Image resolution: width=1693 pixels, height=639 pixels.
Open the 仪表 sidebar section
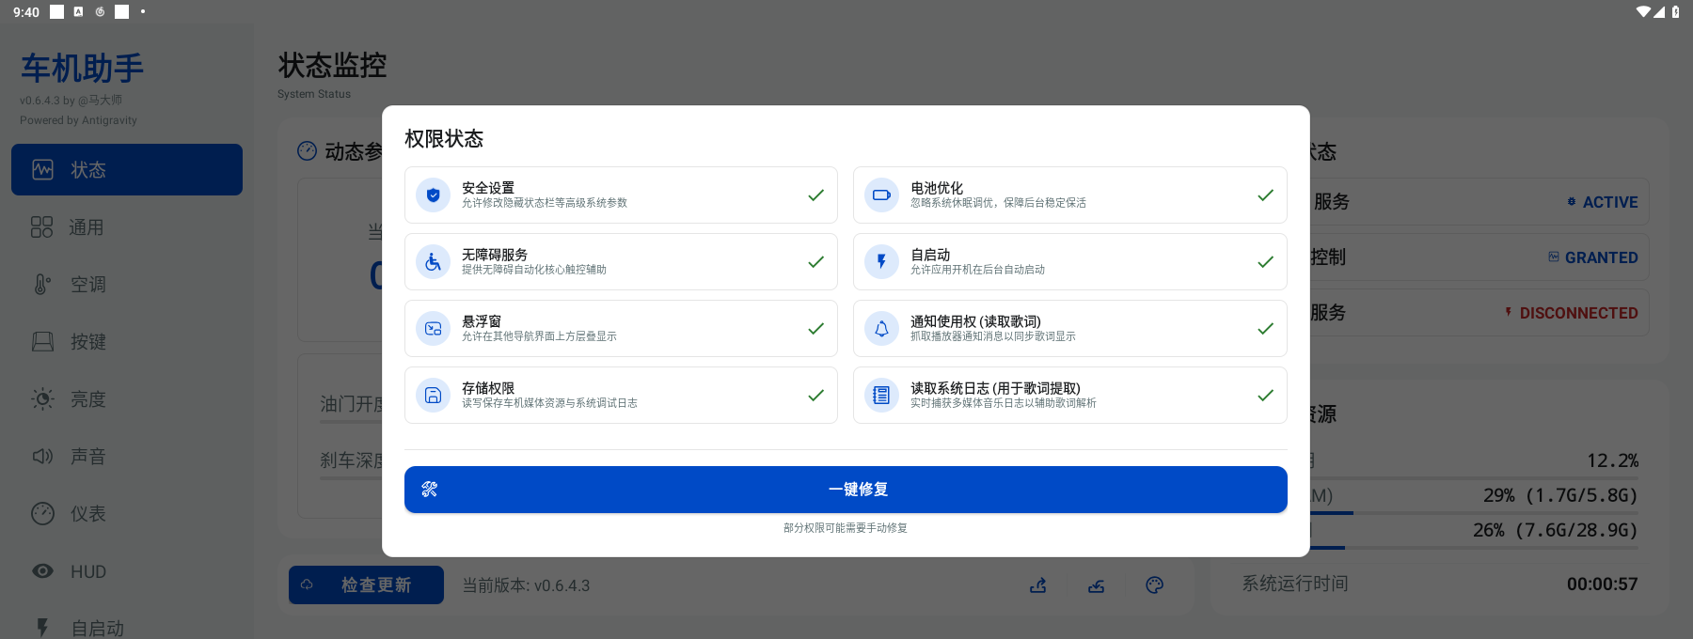click(x=127, y=514)
